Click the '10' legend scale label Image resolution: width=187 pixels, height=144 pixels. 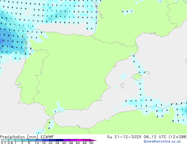point(37,143)
